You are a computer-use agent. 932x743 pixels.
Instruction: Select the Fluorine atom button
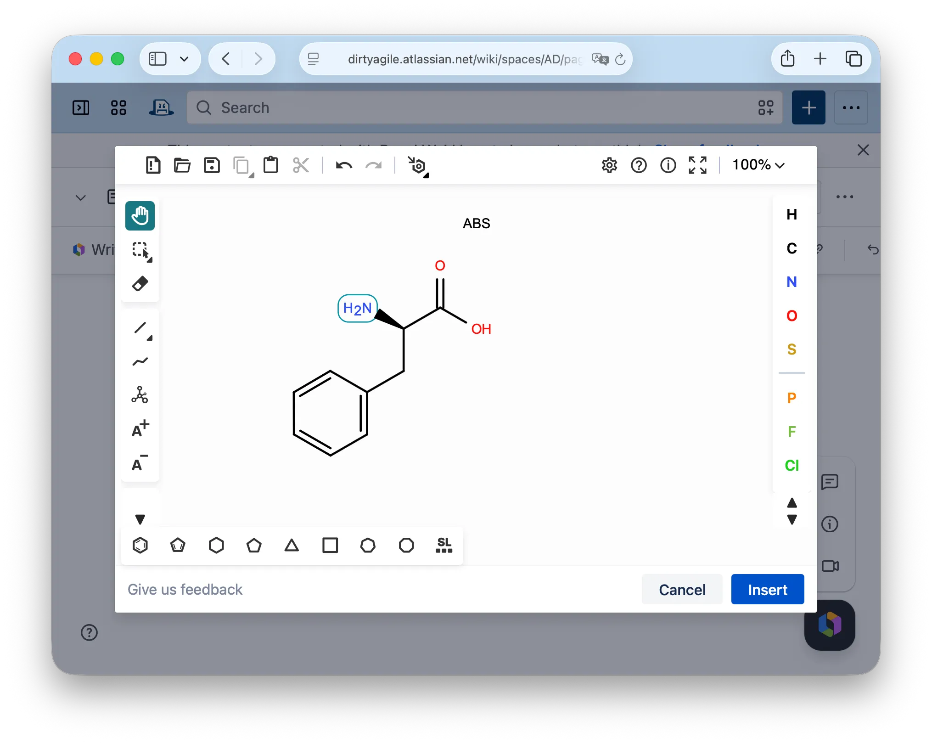pos(792,432)
